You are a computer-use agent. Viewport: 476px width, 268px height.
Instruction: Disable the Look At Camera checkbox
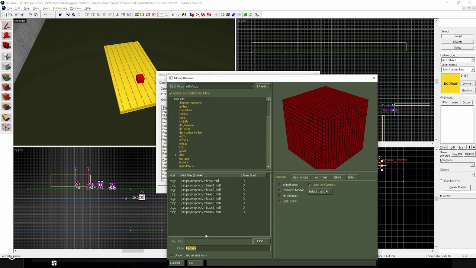pyautogui.click(x=310, y=185)
